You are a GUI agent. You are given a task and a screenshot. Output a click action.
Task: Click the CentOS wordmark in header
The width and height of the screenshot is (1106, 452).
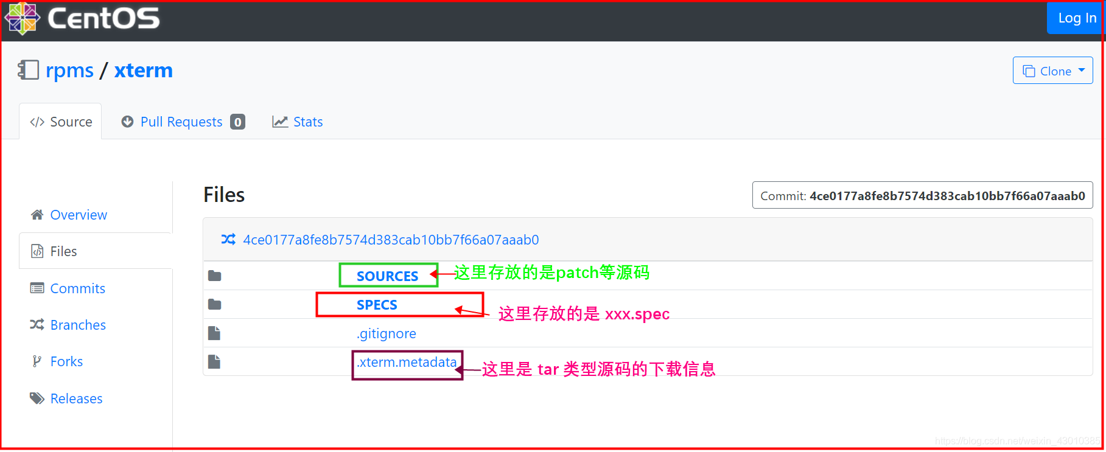pyautogui.click(x=103, y=18)
